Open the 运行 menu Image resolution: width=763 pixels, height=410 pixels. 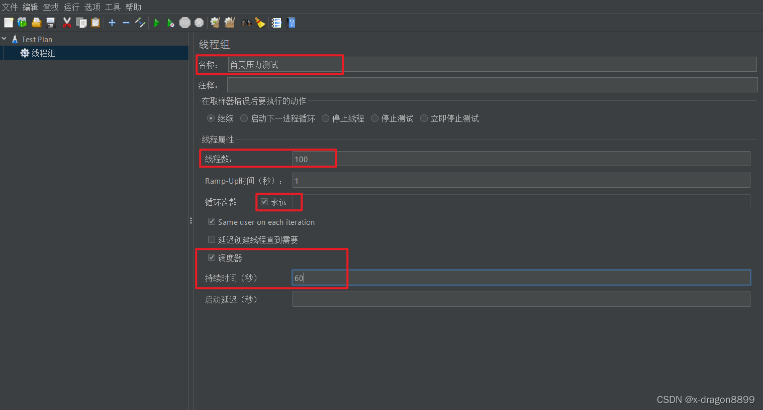71,7
